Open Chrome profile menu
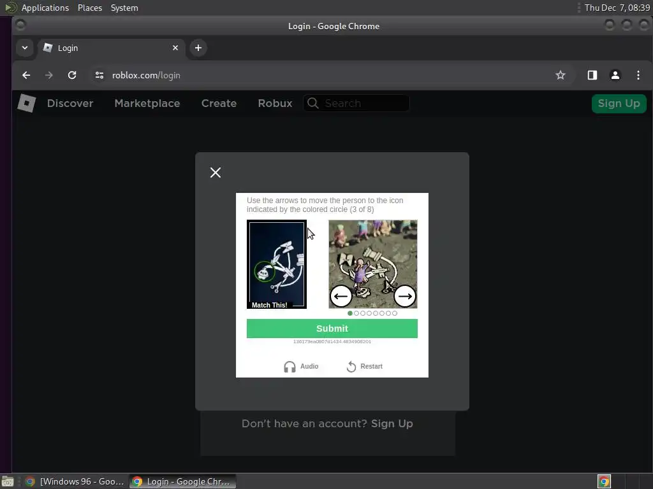This screenshot has height=489, width=653. [615, 75]
